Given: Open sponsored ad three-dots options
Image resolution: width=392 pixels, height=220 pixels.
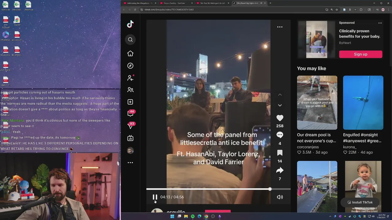Looking at the screenshot, I should (380, 23).
